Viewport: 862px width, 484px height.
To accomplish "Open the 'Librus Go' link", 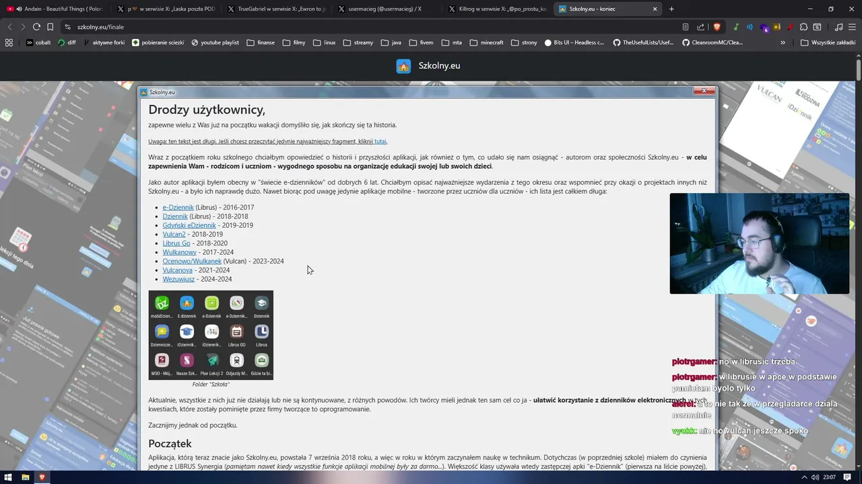I will (176, 243).
